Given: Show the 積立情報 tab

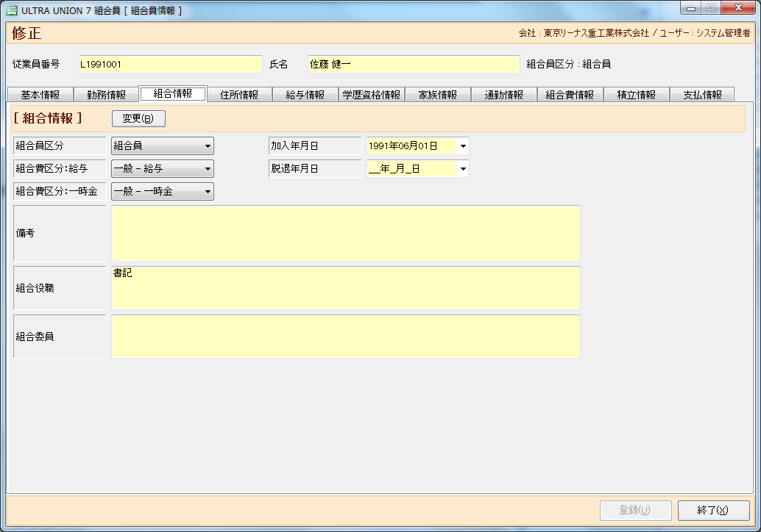Looking at the screenshot, I should (636, 95).
